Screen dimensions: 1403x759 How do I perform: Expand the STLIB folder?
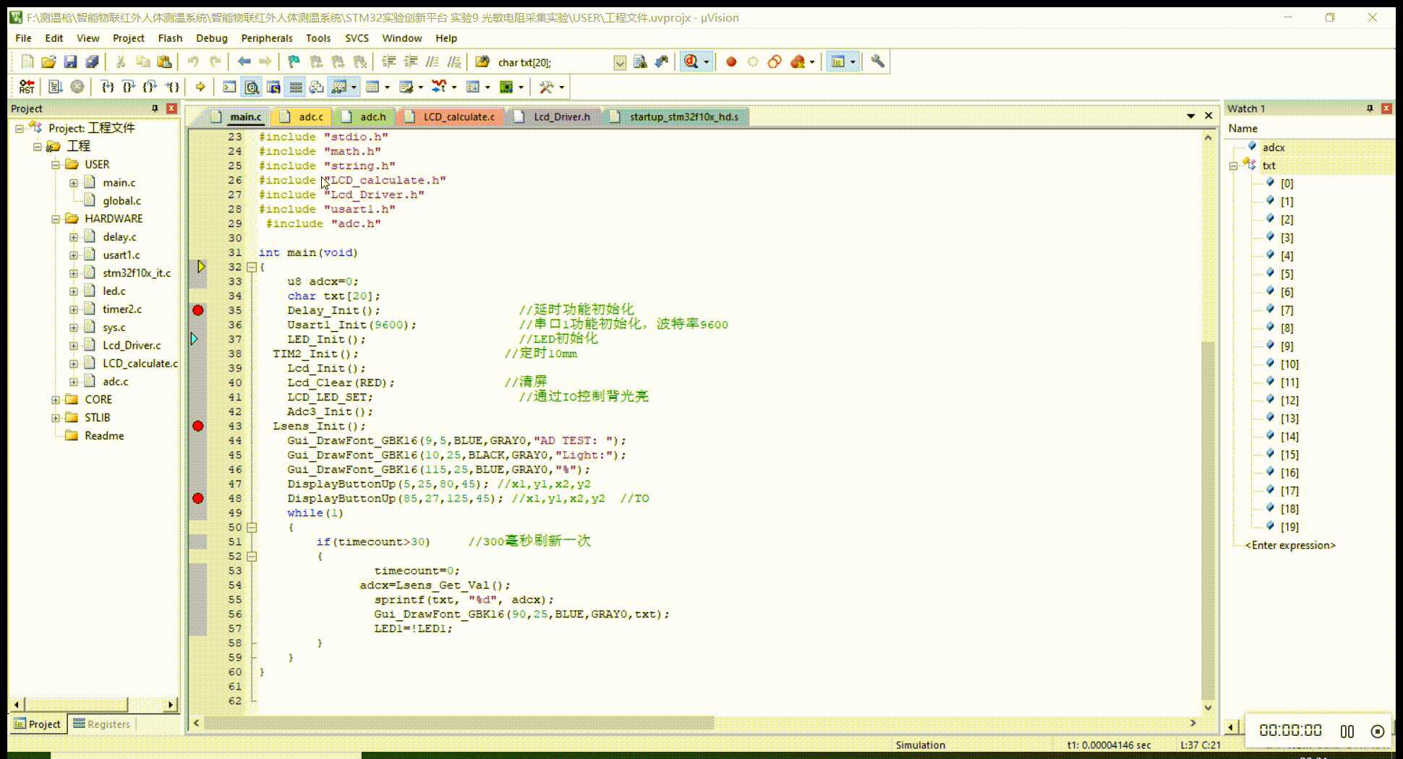tap(55, 418)
